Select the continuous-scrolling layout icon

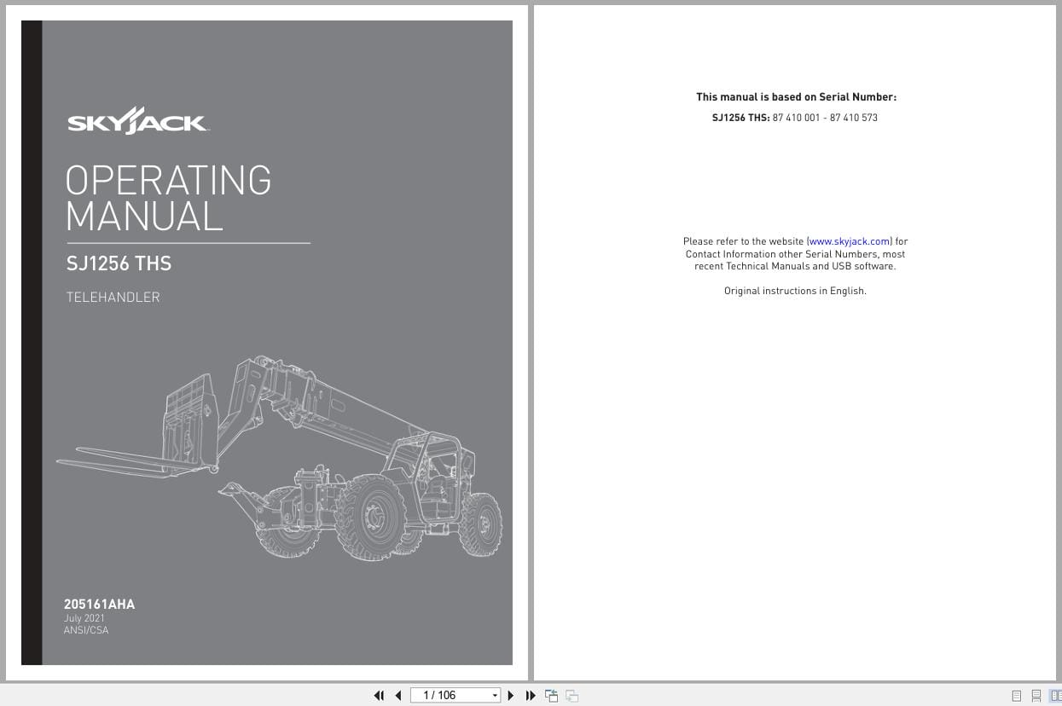pyautogui.click(x=1036, y=696)
